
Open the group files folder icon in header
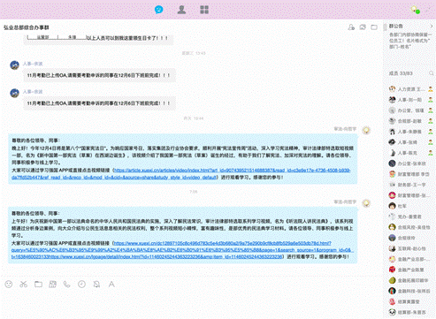point(374,27)
